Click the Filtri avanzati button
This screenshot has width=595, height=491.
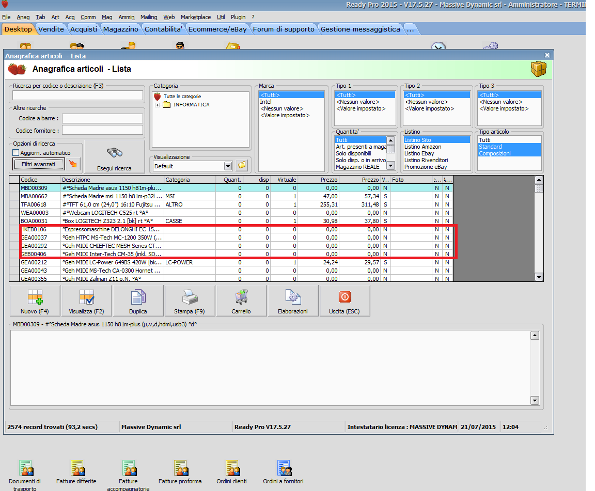click(x=38, y=164)
